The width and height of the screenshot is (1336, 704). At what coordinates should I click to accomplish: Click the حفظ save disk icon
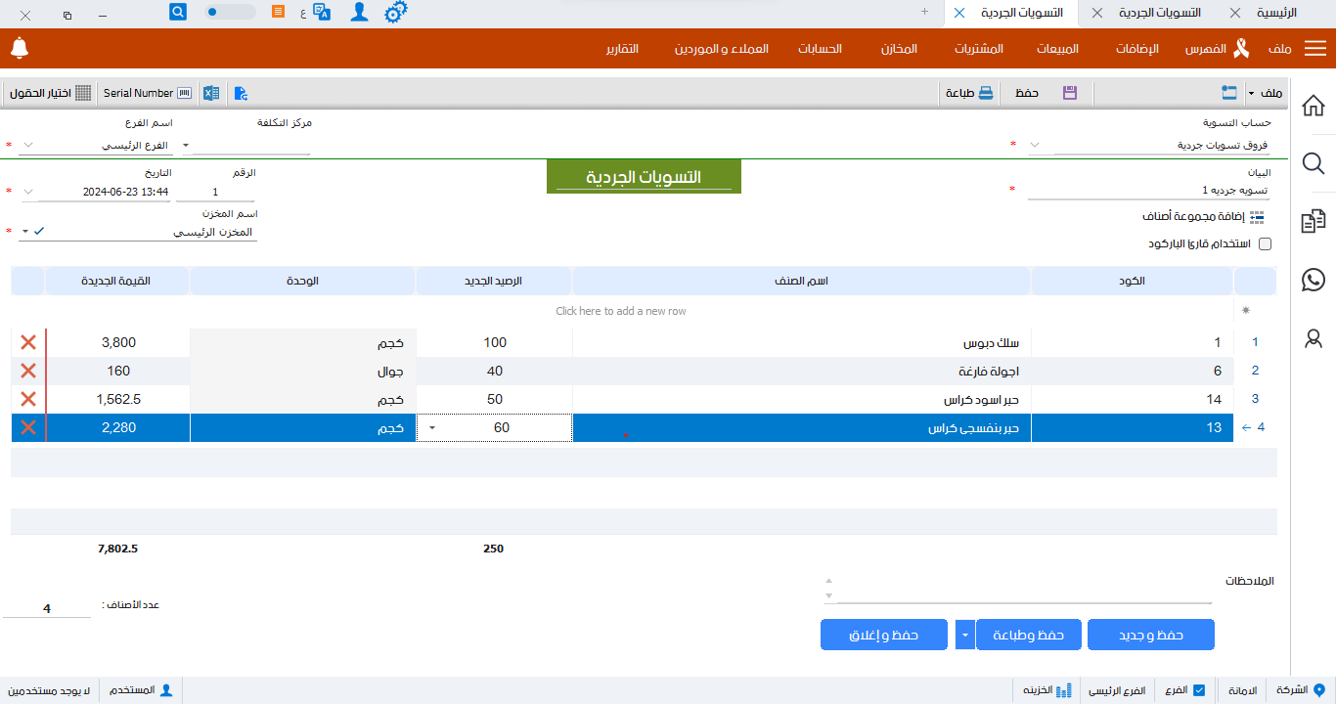tap(1070, 92)
